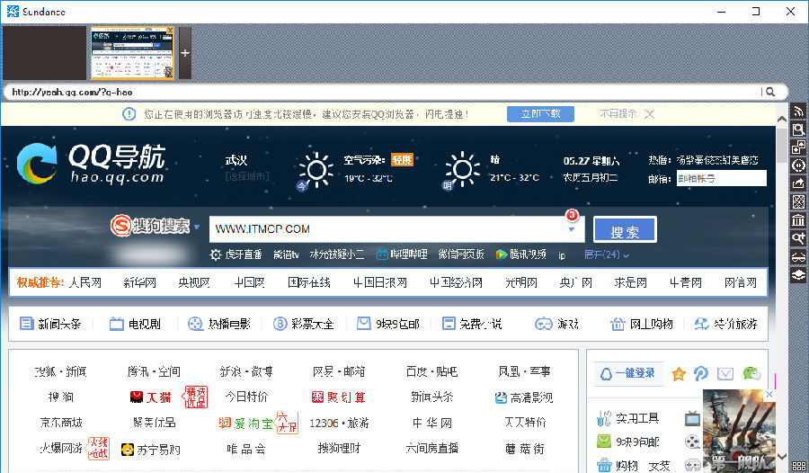Close the current tab thumbnail
The width and height of the screenshot is (809, 473).
click(x=170, y=31)
